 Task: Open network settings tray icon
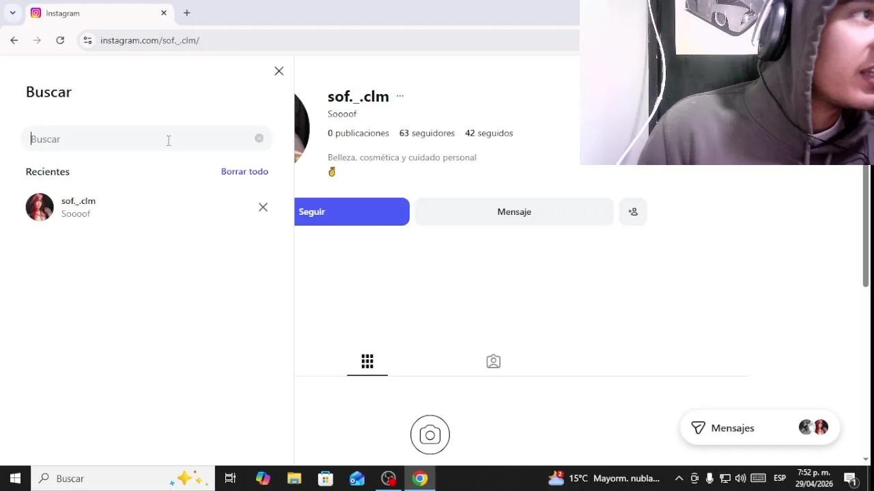725,478
